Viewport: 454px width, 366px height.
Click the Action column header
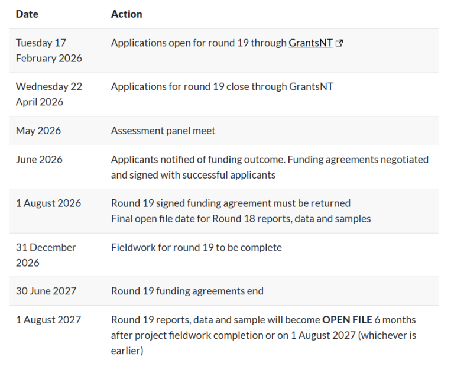(x=127, y=14)
